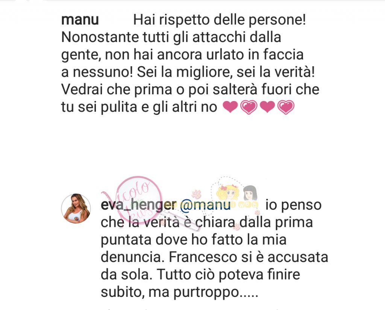Click the third pink heart emoji
This screenshot has width=385, height=310.
point(267,107)
